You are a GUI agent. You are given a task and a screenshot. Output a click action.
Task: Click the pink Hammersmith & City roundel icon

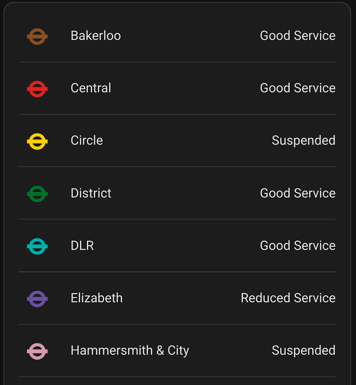(37, 351)
